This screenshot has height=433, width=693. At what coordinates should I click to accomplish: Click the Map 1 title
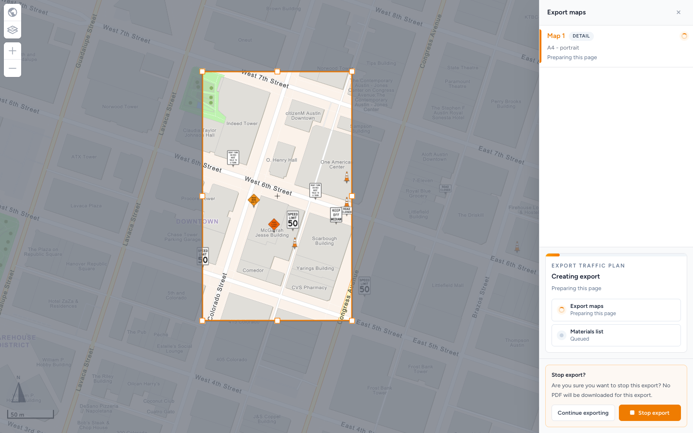556,36
